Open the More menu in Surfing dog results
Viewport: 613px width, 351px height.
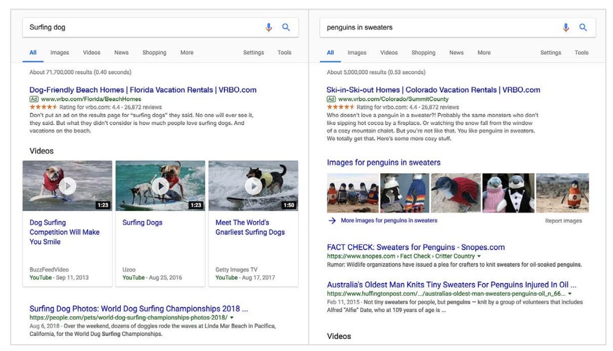pyautogui.click(x=187, y=53)
